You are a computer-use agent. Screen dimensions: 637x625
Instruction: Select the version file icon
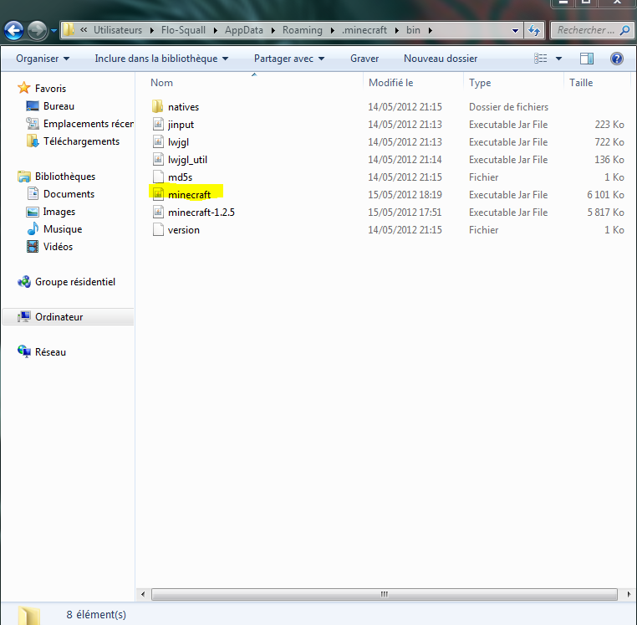click(x=158, y=229)
